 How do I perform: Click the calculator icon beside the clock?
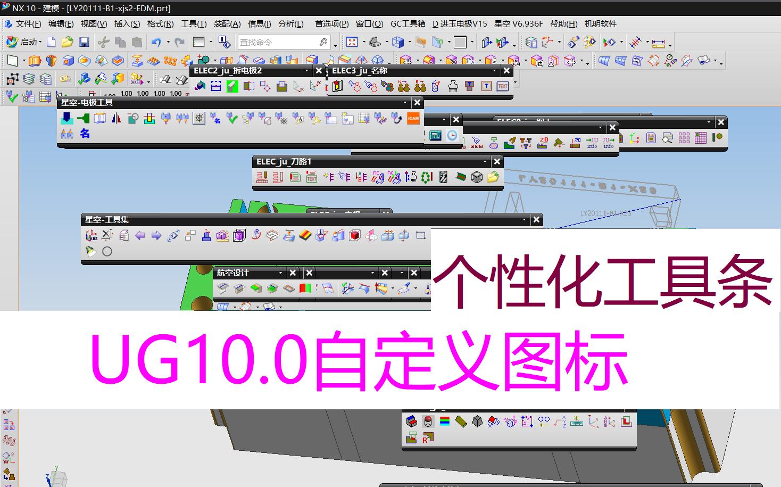coord(435,135)
